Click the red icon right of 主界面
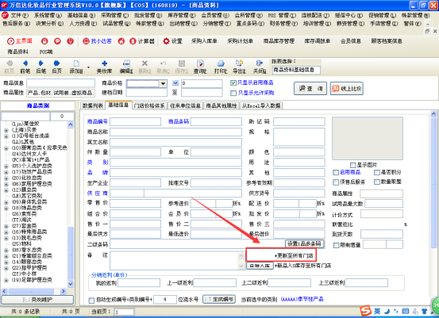 tap(44, 41)
